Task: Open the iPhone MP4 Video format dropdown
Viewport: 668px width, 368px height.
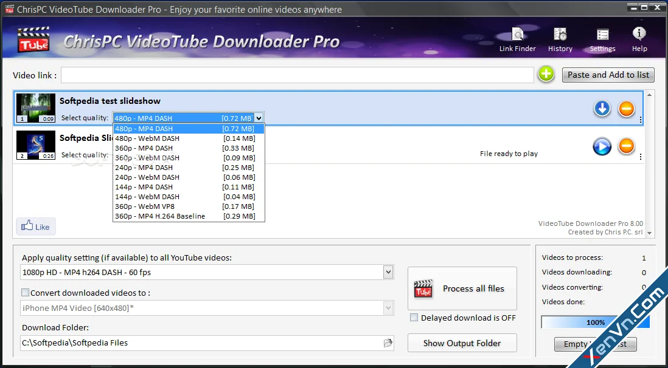Action: (x=388, y=308)
